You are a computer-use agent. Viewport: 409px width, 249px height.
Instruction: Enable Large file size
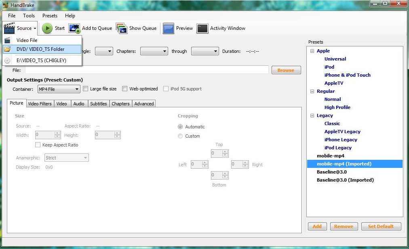click(x=86, y=88)
